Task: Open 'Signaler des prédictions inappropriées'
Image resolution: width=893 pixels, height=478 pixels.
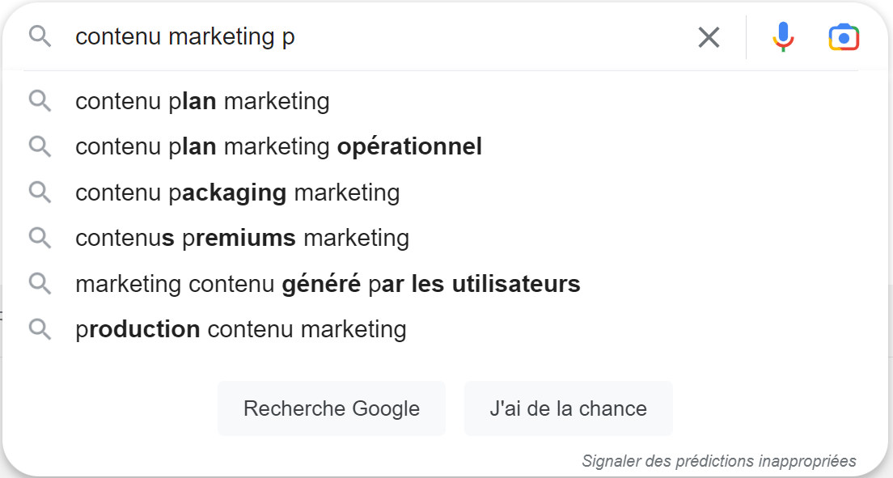Action: coord(719,460)
